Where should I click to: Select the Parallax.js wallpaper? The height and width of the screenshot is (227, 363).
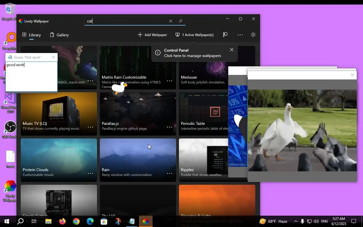click(x=138, y=114)
